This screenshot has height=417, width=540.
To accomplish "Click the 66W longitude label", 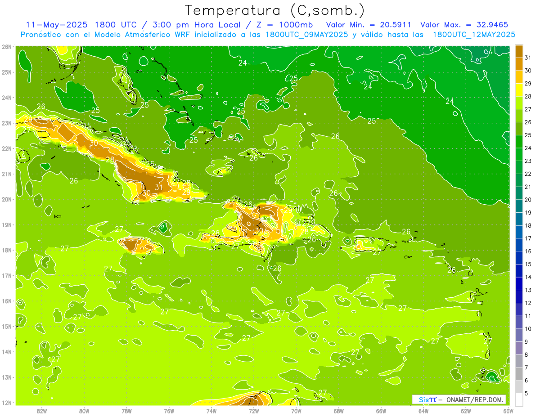I will click(381, 410).
